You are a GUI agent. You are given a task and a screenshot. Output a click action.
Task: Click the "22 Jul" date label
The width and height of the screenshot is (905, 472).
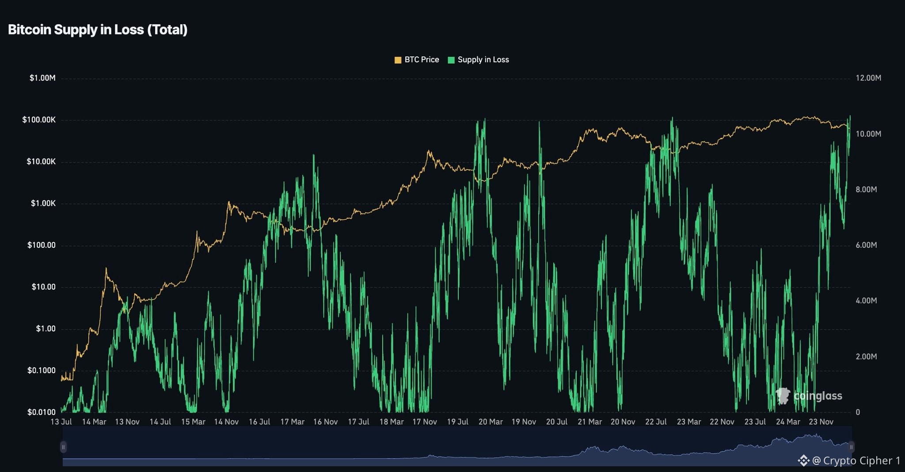[656, 422]
